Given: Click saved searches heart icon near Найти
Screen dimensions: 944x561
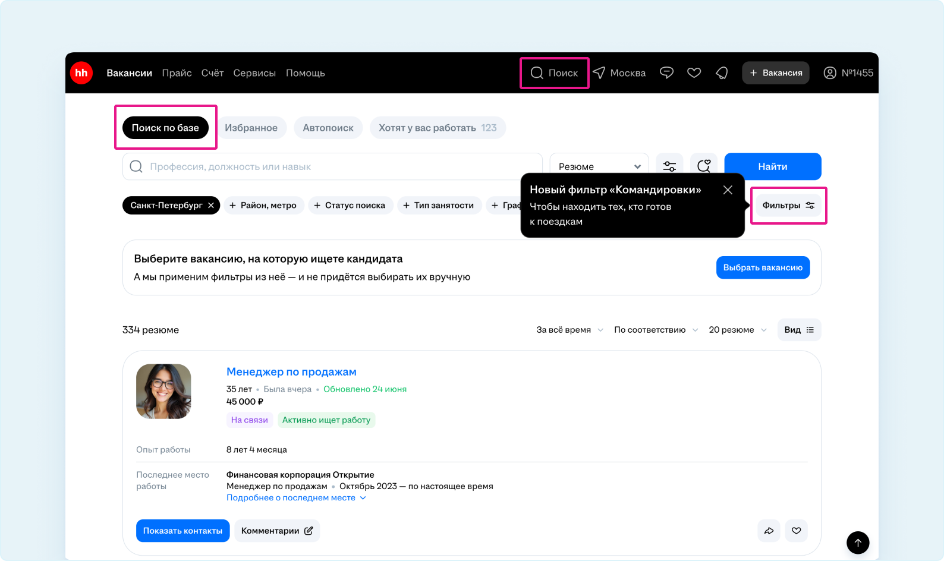Looking at the screenshot, I should coord(704,166).
